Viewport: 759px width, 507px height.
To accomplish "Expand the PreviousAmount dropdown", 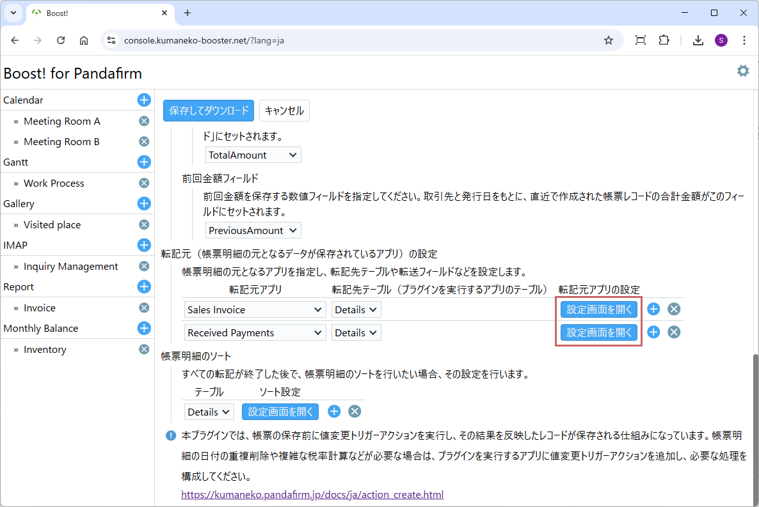I will (253, 230).
